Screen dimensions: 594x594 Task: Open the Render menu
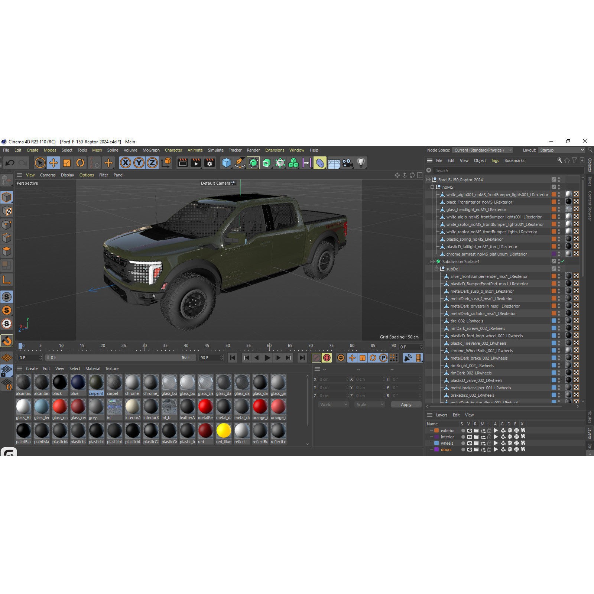(x=253, y=150)
